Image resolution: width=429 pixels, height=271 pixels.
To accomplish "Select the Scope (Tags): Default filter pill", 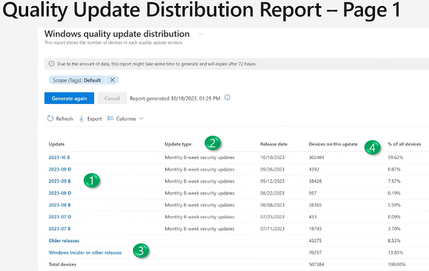I will [x=77, y=80].
